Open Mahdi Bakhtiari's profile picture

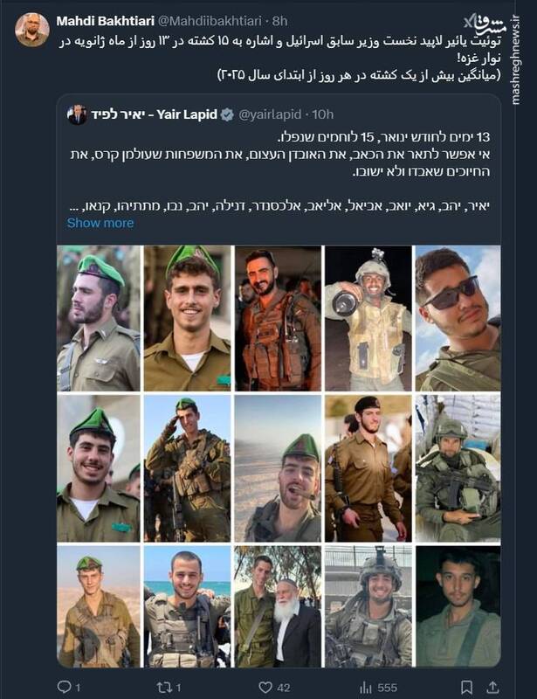point(32,31)
